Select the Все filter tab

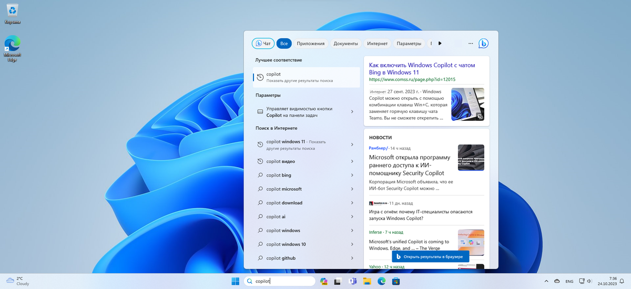(x=284, y=44)
